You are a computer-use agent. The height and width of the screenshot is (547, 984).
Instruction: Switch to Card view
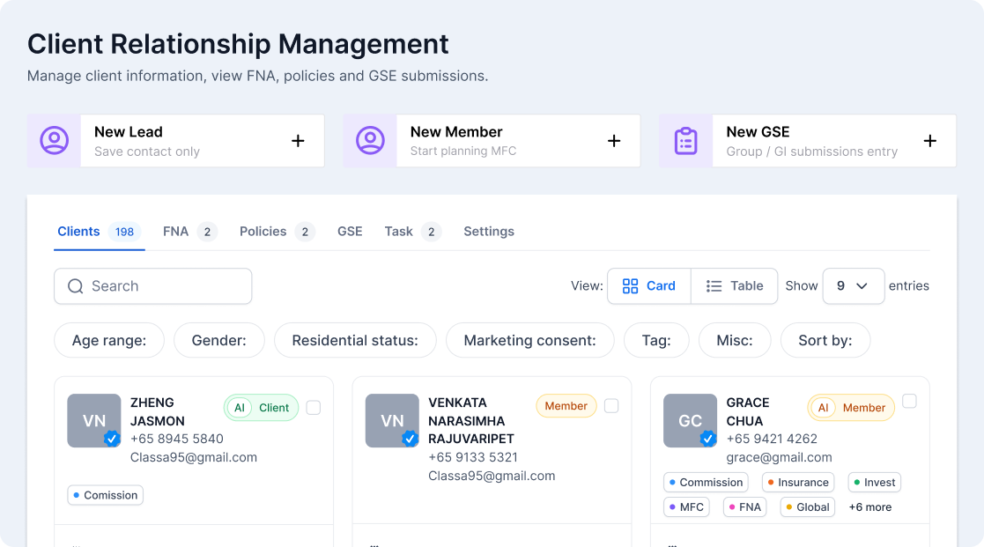click(x=649, y=286)
